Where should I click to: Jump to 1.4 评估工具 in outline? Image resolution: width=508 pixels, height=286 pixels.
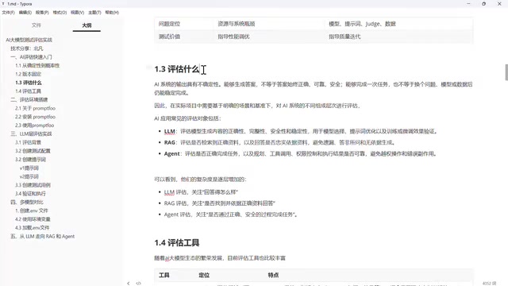click(x=28, y=91)
